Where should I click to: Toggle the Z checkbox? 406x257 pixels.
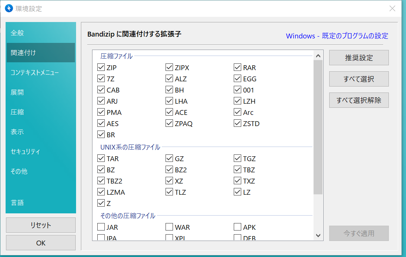pos(101,203)
